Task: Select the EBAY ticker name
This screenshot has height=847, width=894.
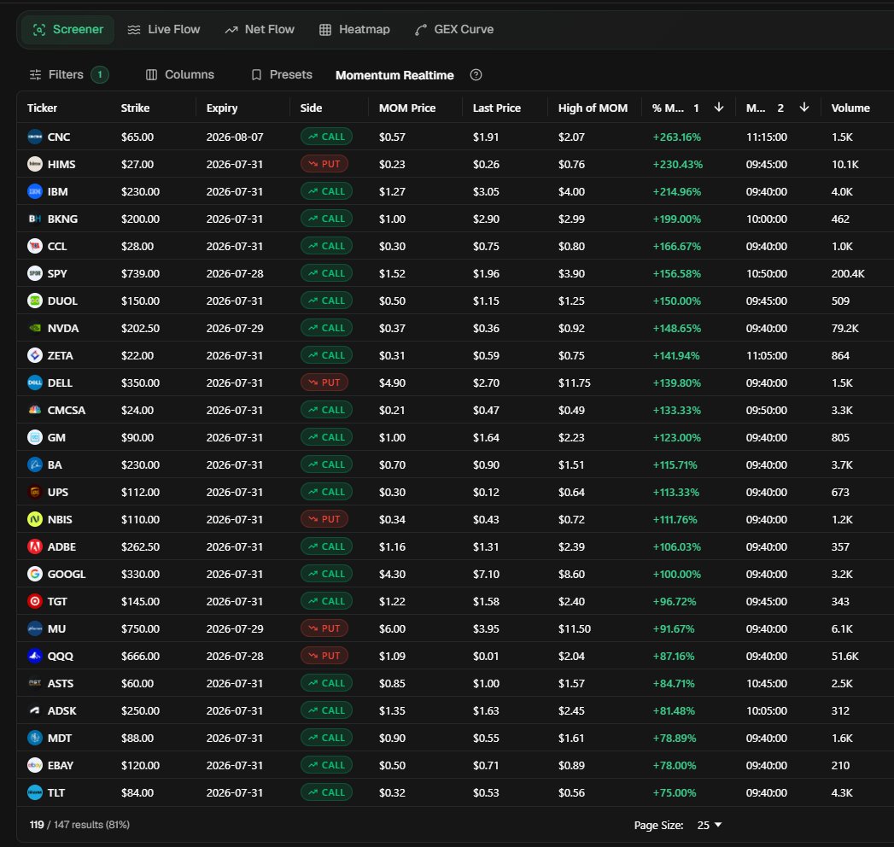Action: pyautogui.click(x=61, y=766)
